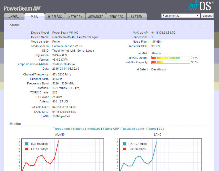This screenshot has height=171, width=219.
Task: Click the WLAN0 RX teal legend swatch
Action: coord(27,144)
